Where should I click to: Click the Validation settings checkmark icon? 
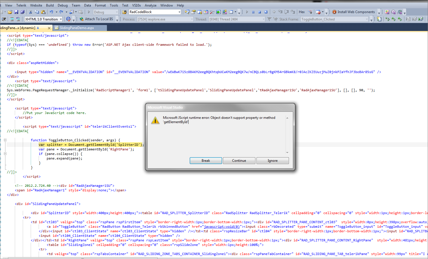click(x=68, y=19)
